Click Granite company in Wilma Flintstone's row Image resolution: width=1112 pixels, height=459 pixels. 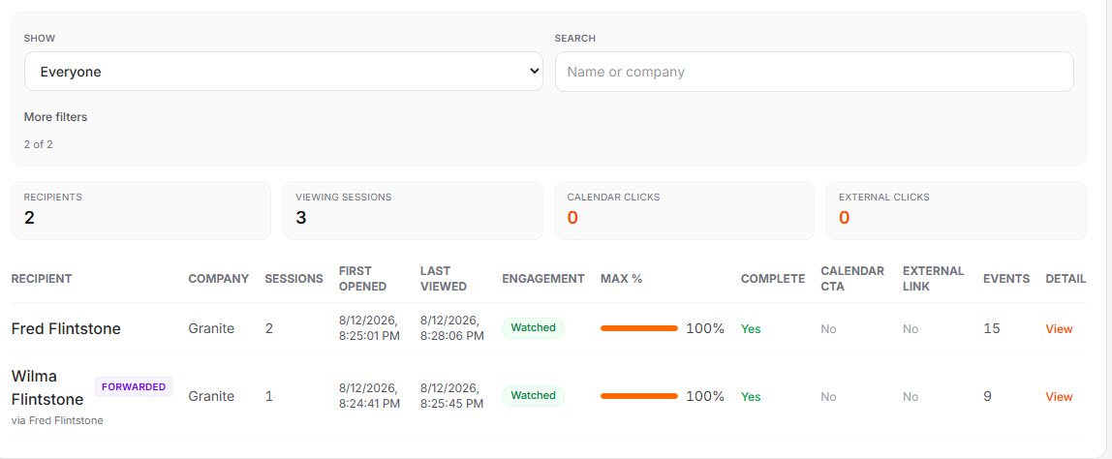point(211,396)
